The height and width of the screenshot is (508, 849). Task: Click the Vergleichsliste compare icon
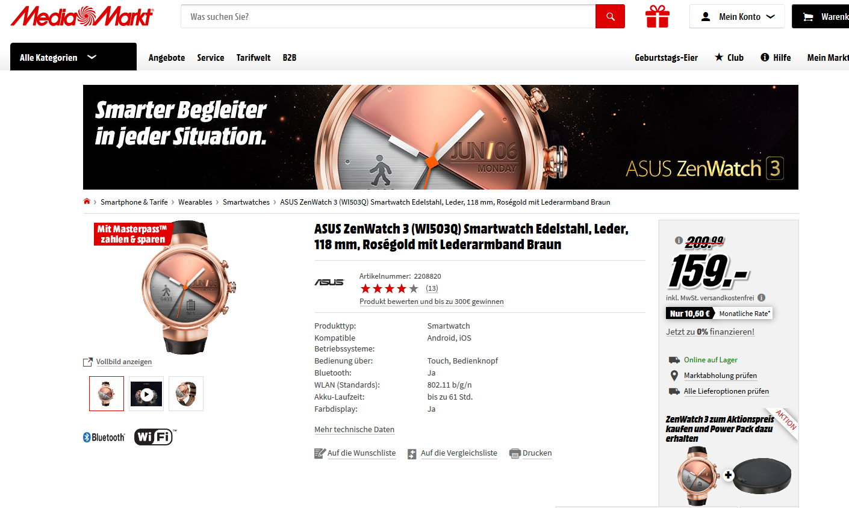tap(412, 453)
